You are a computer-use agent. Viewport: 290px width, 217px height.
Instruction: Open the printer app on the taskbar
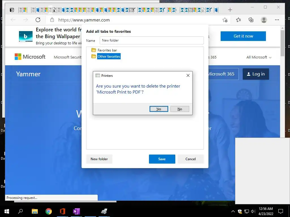pyautogui.click(x=104, y=211)
